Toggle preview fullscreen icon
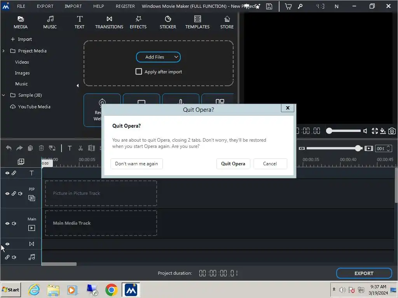This screenshot has height=298, width=398. (375, 131)
